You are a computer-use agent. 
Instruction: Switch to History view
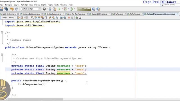click(12, 17)
